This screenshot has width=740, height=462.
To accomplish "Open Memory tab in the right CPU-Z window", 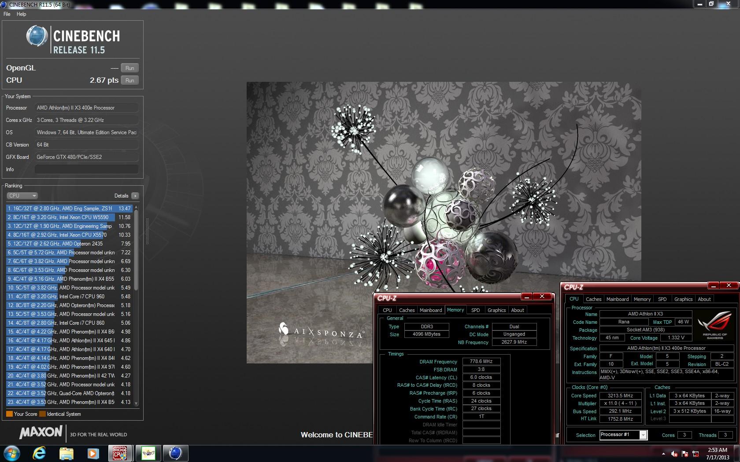I will pos(642,299).
